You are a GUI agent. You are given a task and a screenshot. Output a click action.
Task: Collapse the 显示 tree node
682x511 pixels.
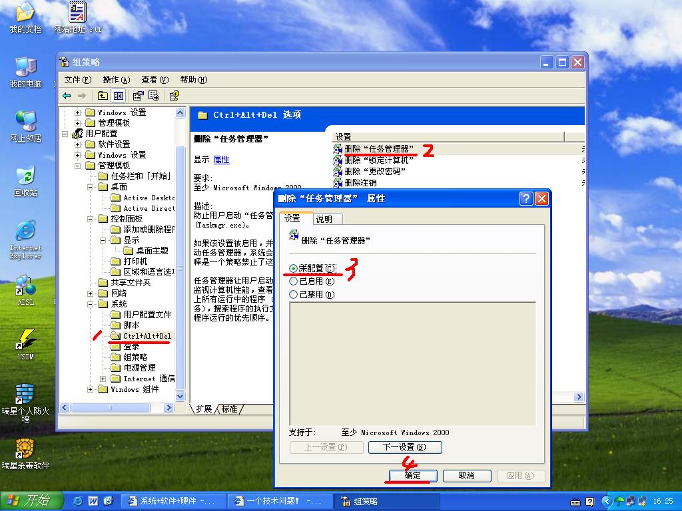(103, 240)
